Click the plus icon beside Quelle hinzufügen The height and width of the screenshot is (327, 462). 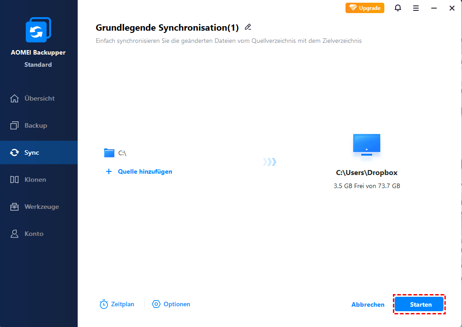[109, 171]
